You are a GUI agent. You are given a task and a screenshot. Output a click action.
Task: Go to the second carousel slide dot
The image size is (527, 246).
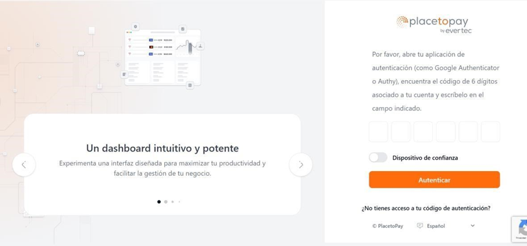166,202
